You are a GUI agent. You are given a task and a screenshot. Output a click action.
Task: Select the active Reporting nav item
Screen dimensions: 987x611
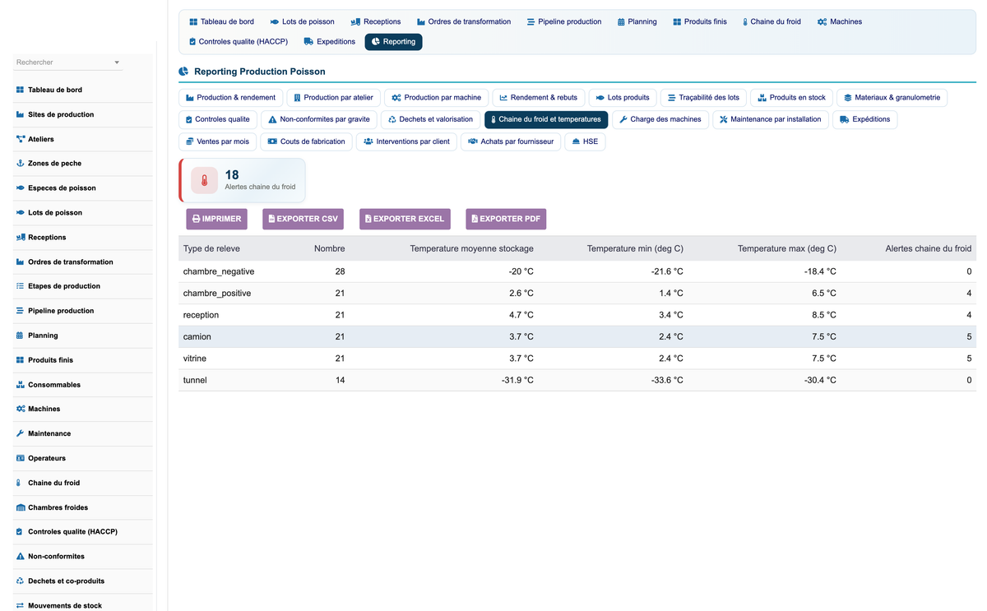pyautogui.click(x=393, y=41)
